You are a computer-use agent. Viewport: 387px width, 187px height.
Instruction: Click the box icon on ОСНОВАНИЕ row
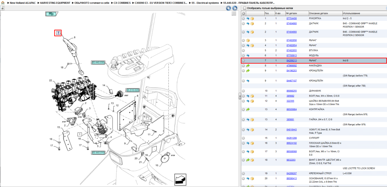[x=252, y=178]
